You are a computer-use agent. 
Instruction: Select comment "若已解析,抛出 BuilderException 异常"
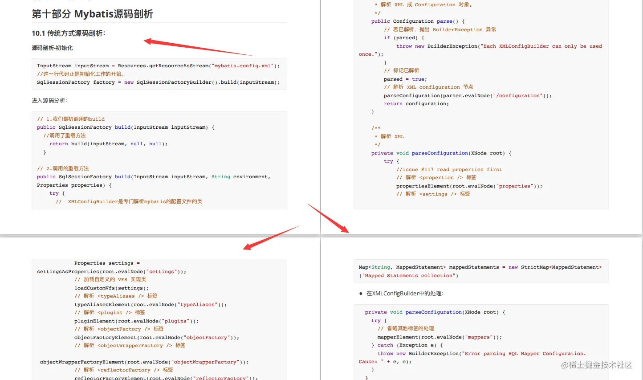point(440,30)
